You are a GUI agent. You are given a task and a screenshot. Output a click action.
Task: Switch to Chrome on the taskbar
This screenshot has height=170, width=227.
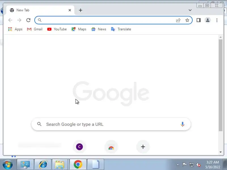[78, 165]
